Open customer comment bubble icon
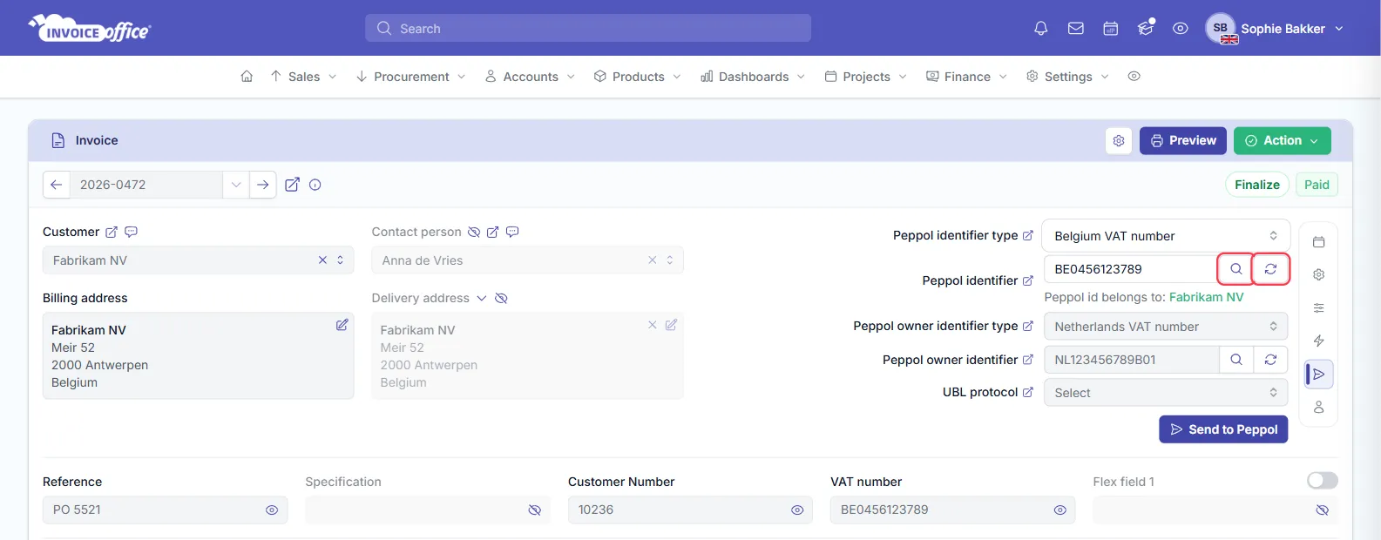 [x=132, y=232]
